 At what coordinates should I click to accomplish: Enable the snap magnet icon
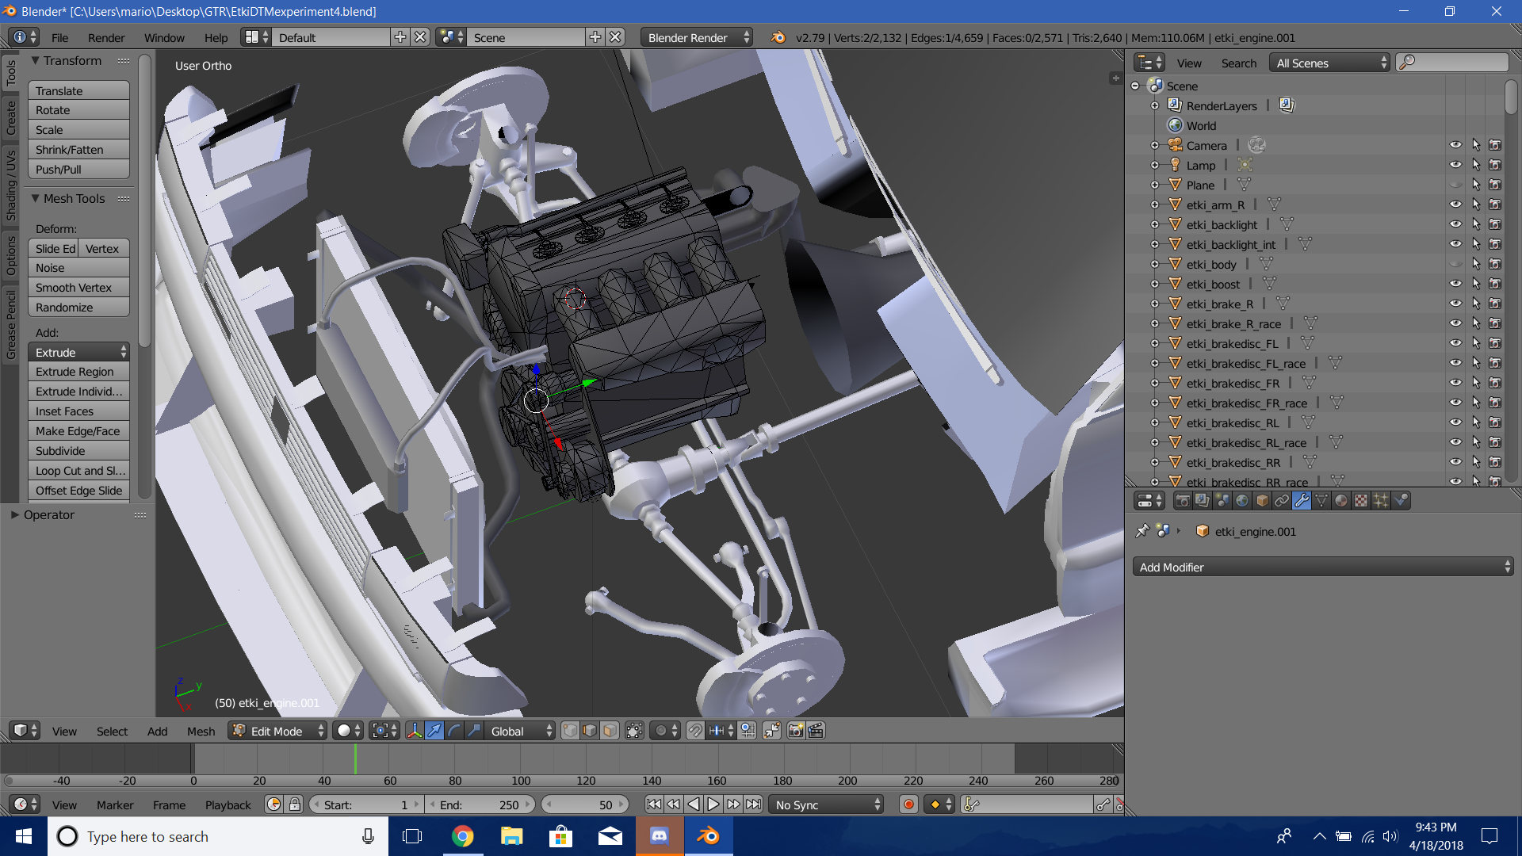point(694,731)
